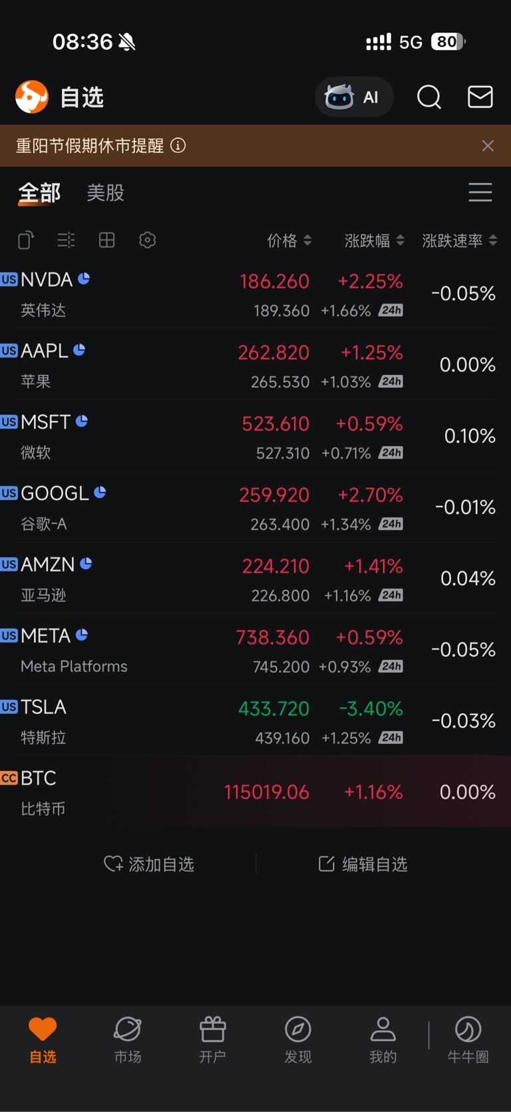Viewport: 511px width, 1112px height.
Task: Sort list by 涨跌幅 column
Action: [x=374, y=240]
